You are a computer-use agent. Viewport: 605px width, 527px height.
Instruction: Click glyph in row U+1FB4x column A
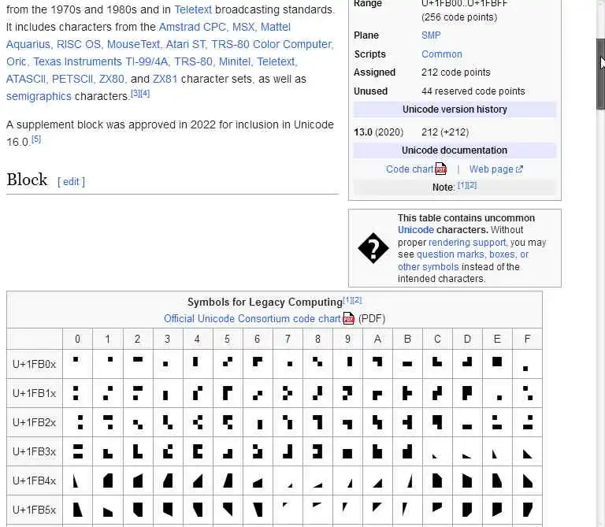click(377, 484)
